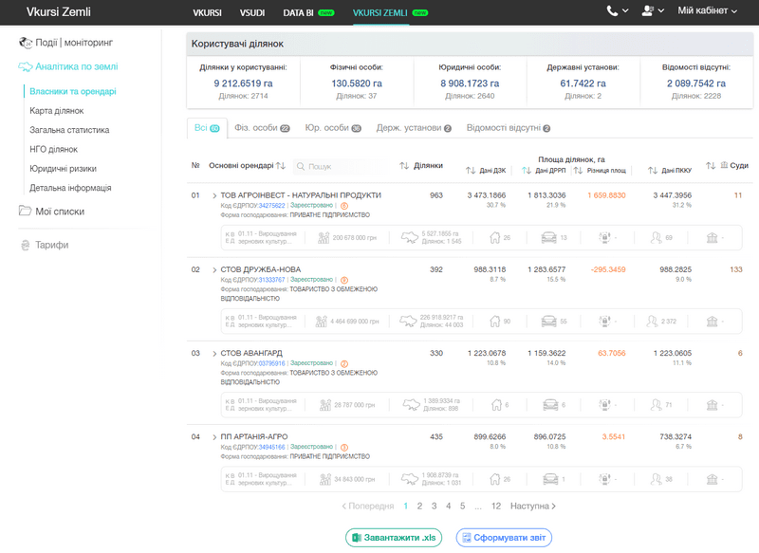Sort by Дані ДЗК column

(471, 171)
